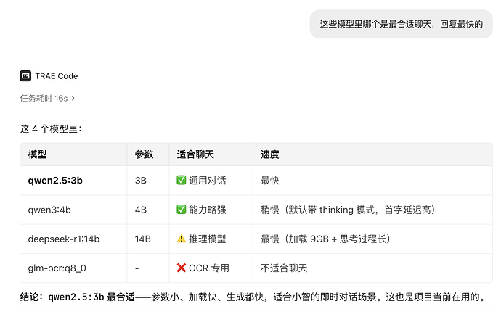Click the warning triangle beside 推理模型

182,239
